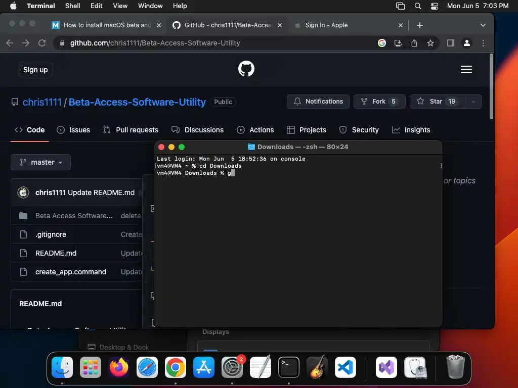Screen dimensions: 518x388
Task: Reload the GitHub page
Action: coord(42,43)
